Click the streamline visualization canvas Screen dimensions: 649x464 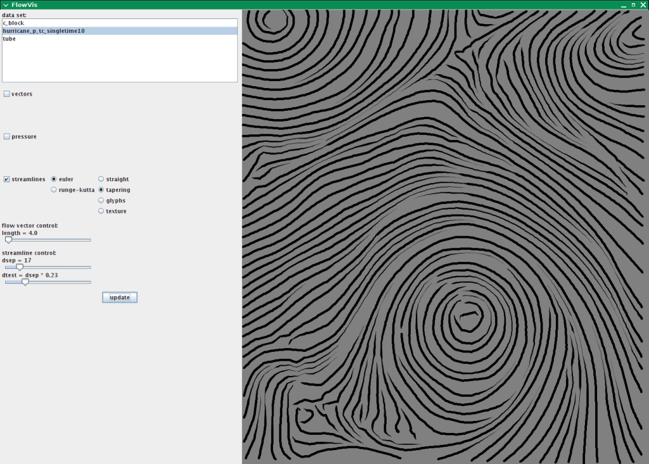click(445, 236)
